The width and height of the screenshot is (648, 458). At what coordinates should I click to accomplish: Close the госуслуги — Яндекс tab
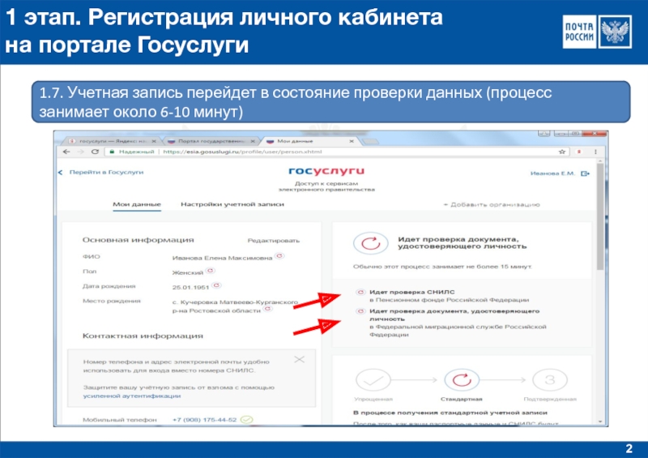click(154, 142)
